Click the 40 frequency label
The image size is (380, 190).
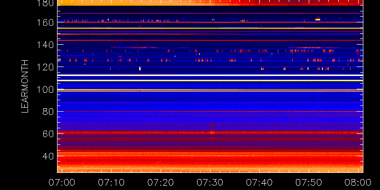coord(48,156)
